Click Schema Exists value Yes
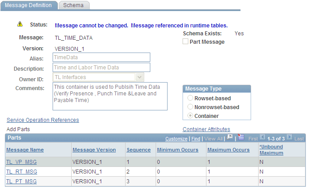309x189 pixels. coord(239,34)
